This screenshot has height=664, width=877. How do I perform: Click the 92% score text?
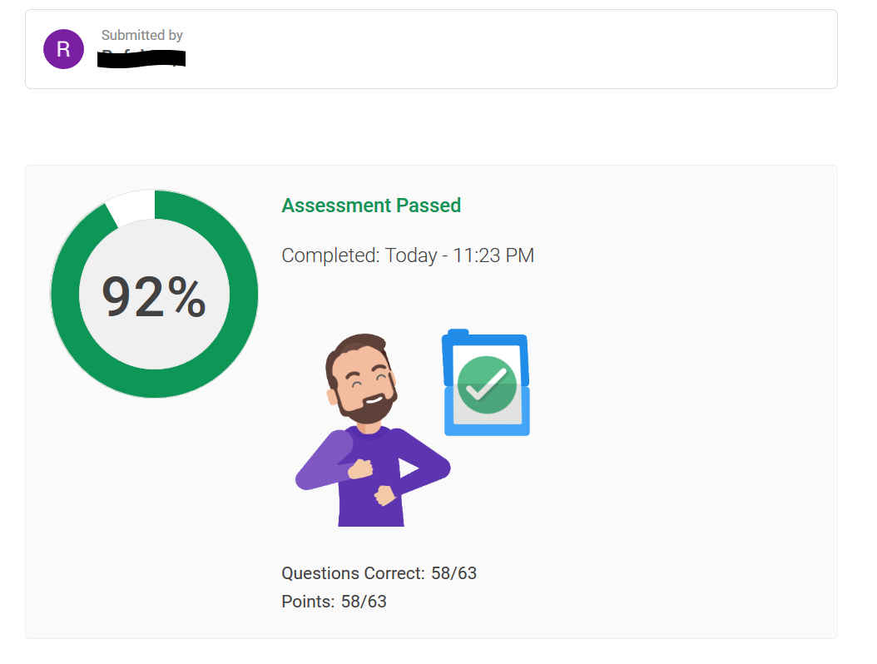click(x=154, y=297)
